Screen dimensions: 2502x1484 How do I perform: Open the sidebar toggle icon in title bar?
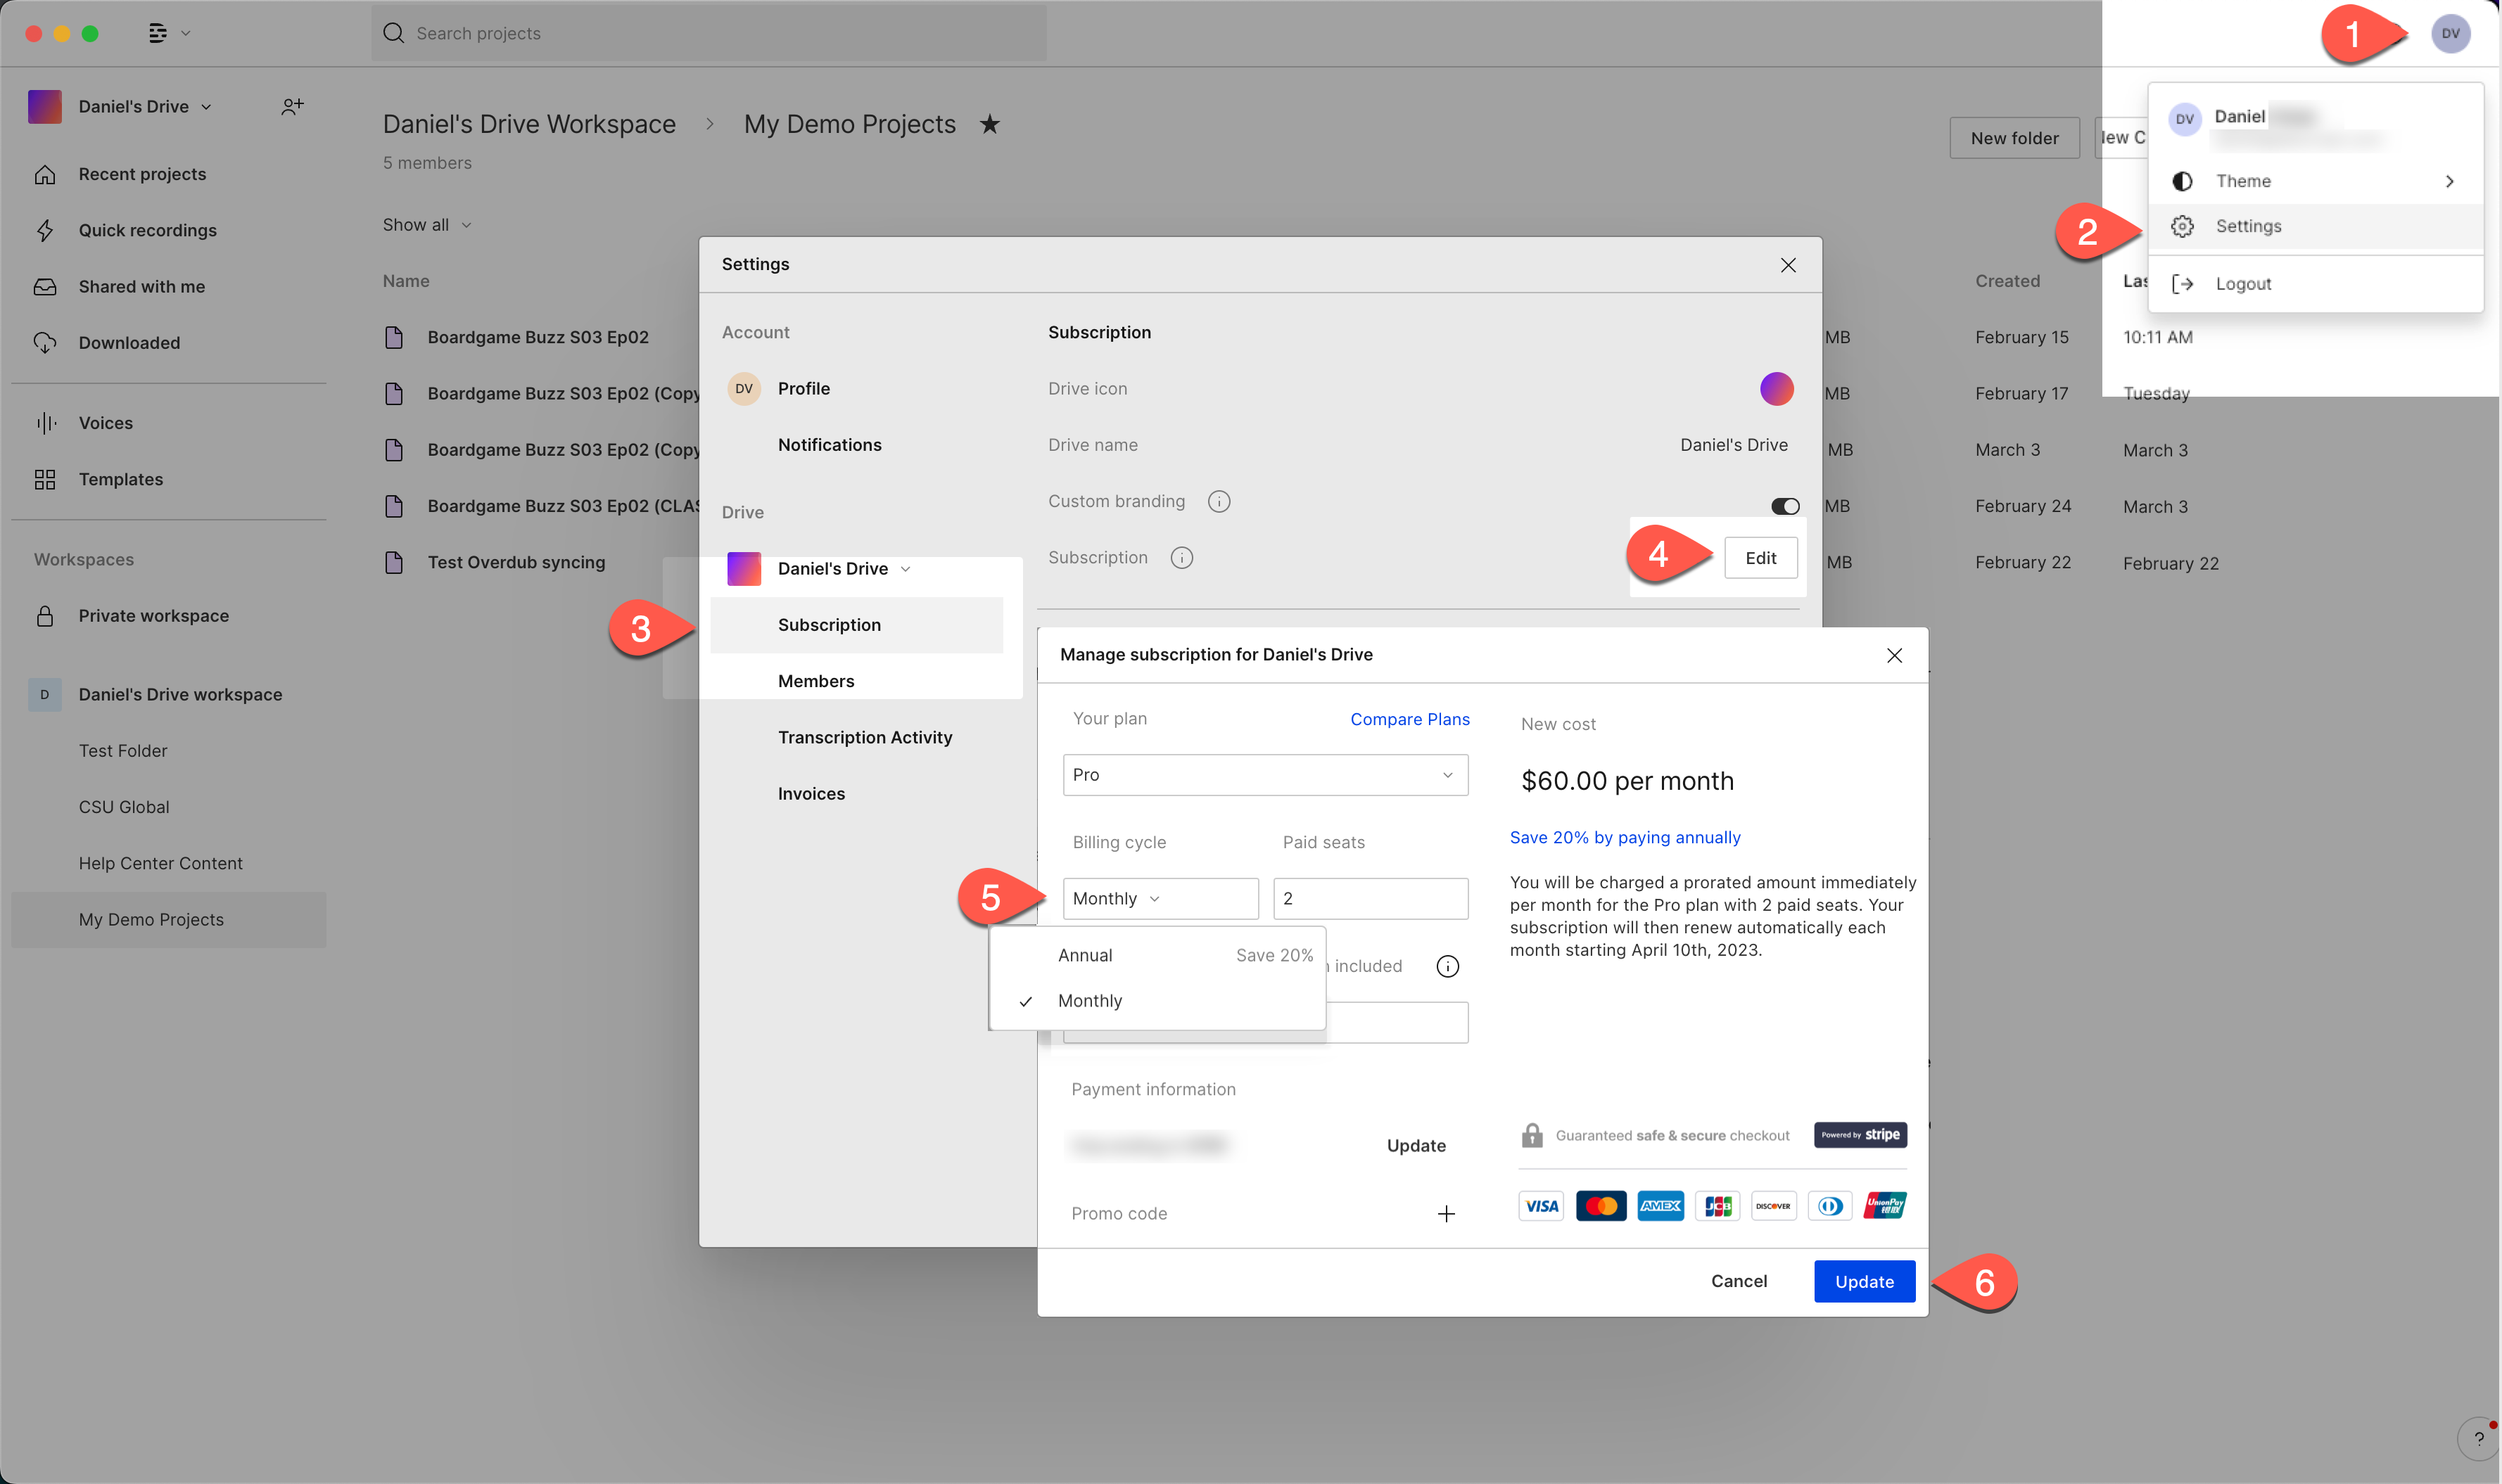[157, 33]
